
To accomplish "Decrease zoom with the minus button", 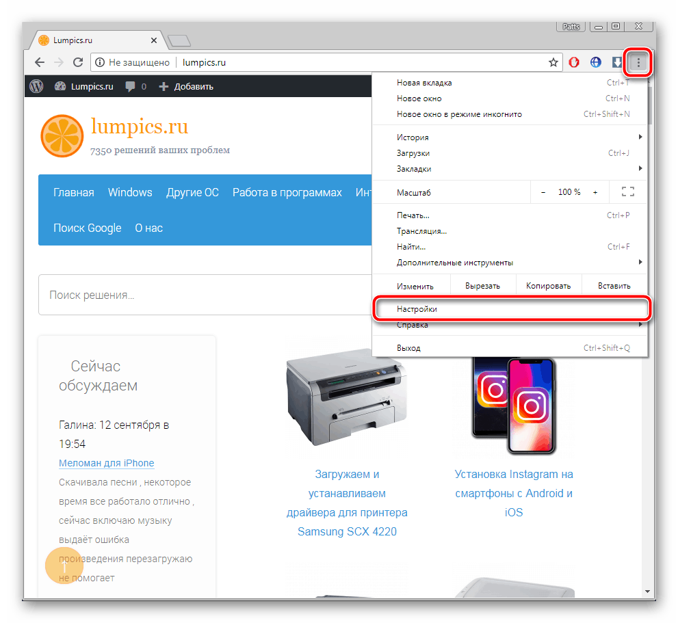I will 543,192.
